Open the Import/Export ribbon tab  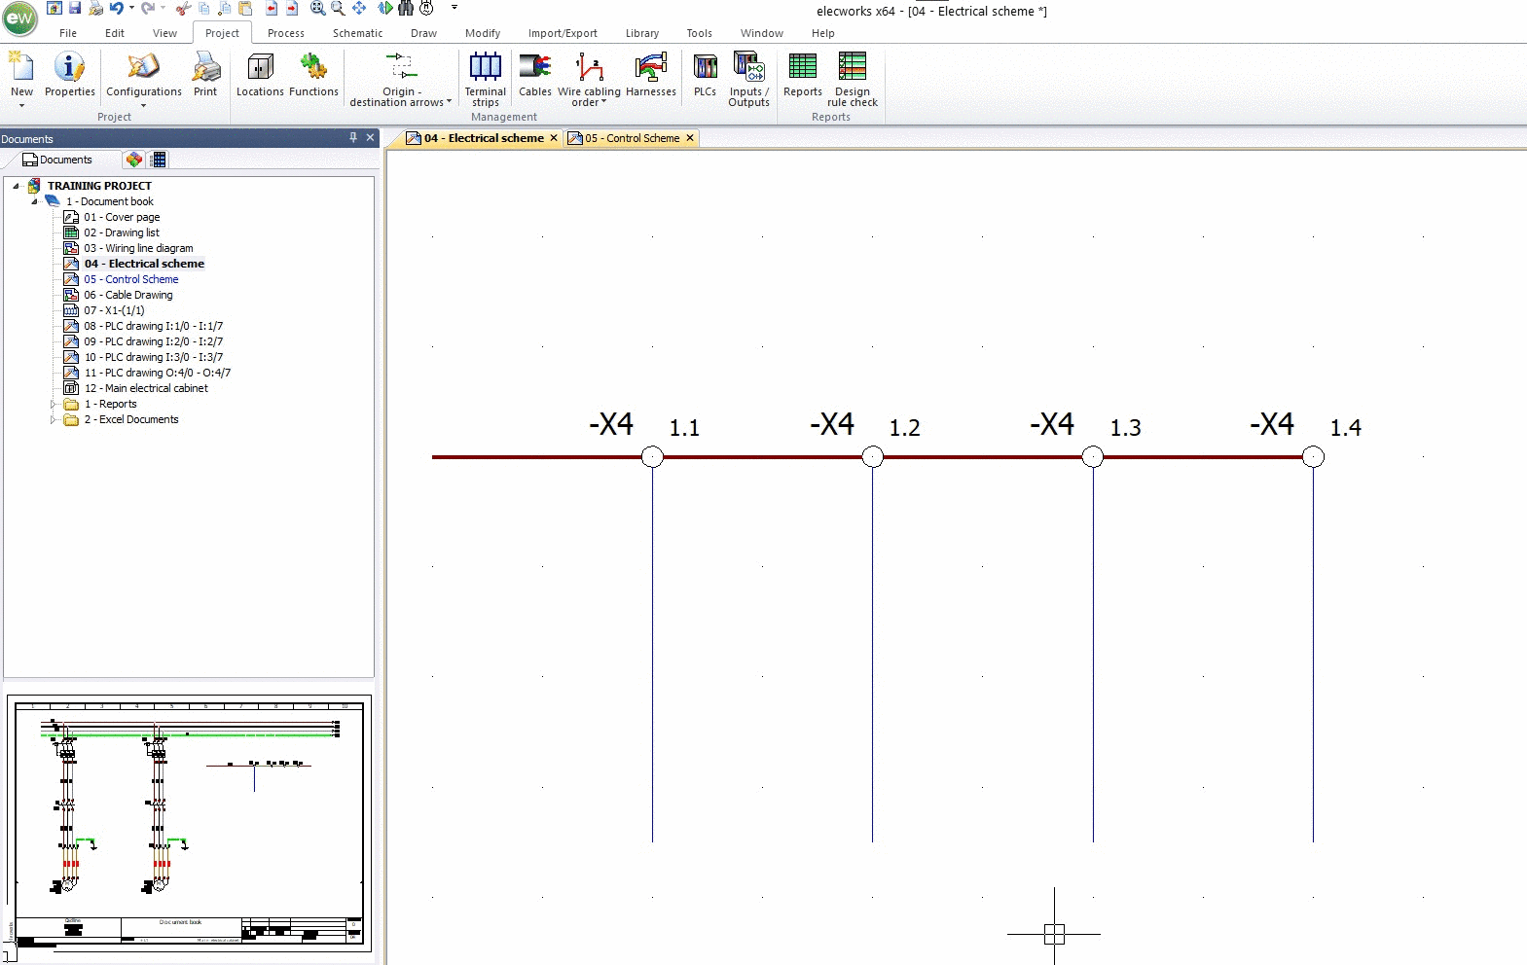tap(563, 33)
